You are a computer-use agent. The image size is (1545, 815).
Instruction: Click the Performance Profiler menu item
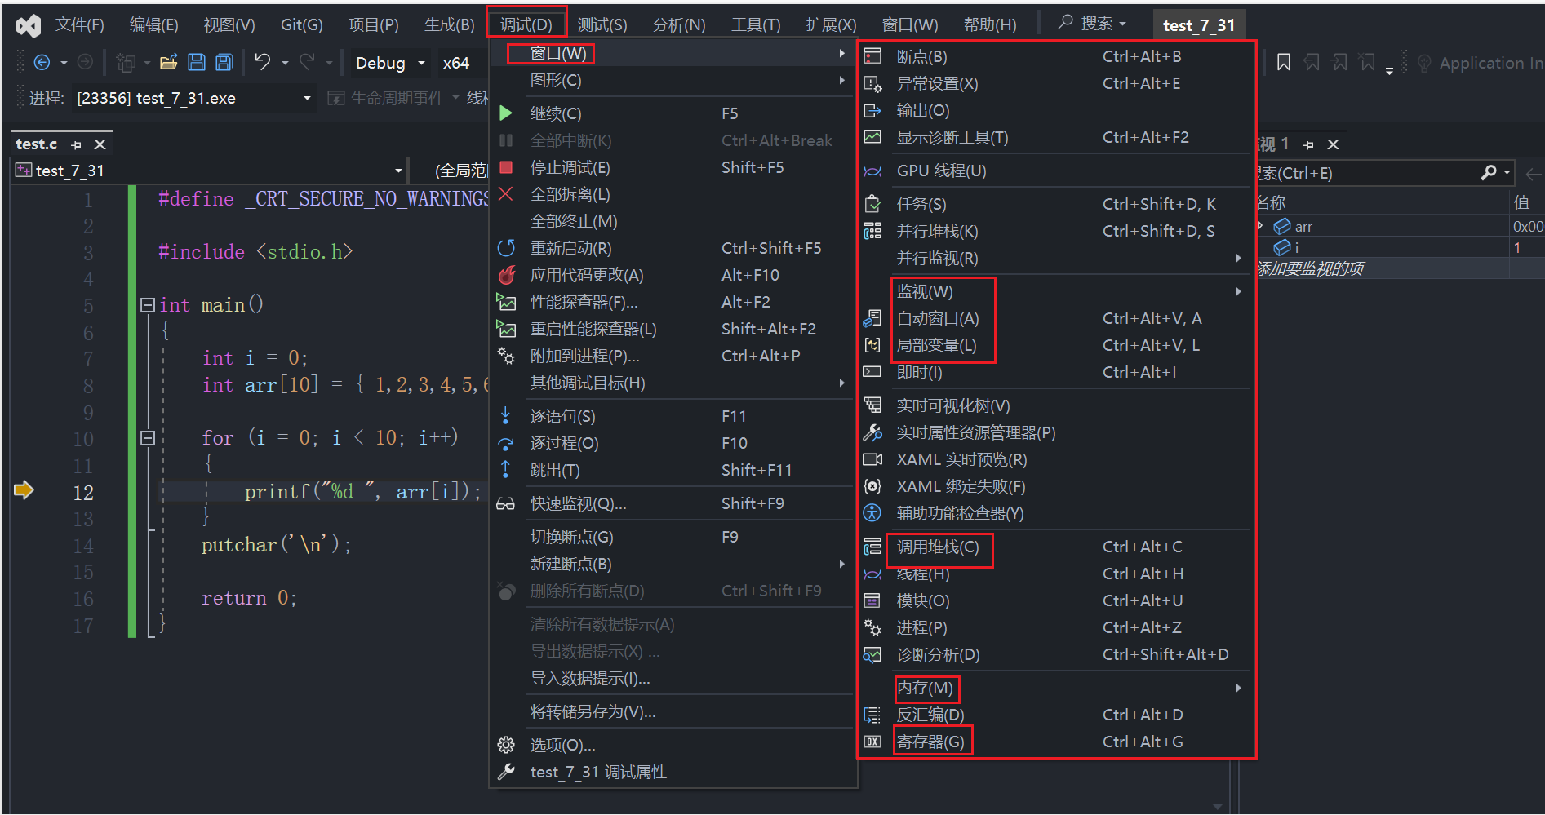(x=674, y=302)
